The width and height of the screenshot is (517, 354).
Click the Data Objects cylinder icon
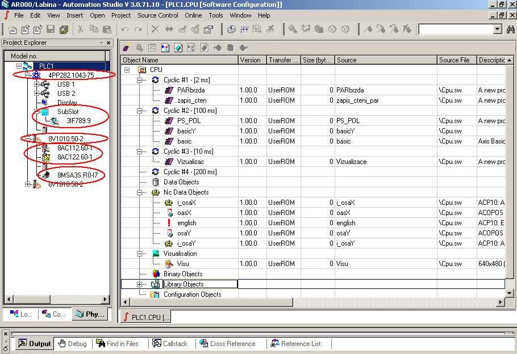156,182
